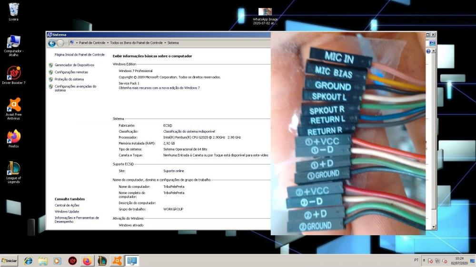Launch League of Legends desktop icon
The image size is (476, 267).
[13, 172]
